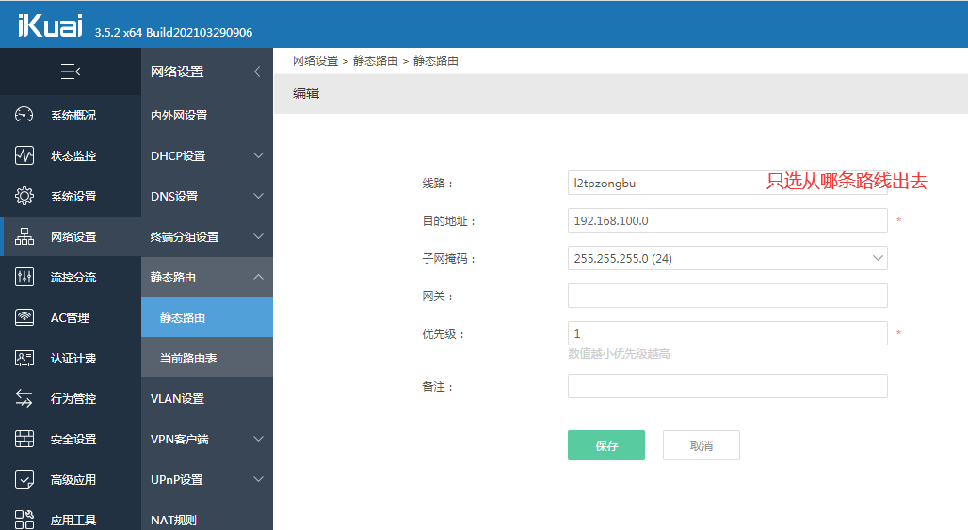Click the 优先级 input field
This screenshot has height=530, width=968.
pyautogui.click(x=727, y=333)
